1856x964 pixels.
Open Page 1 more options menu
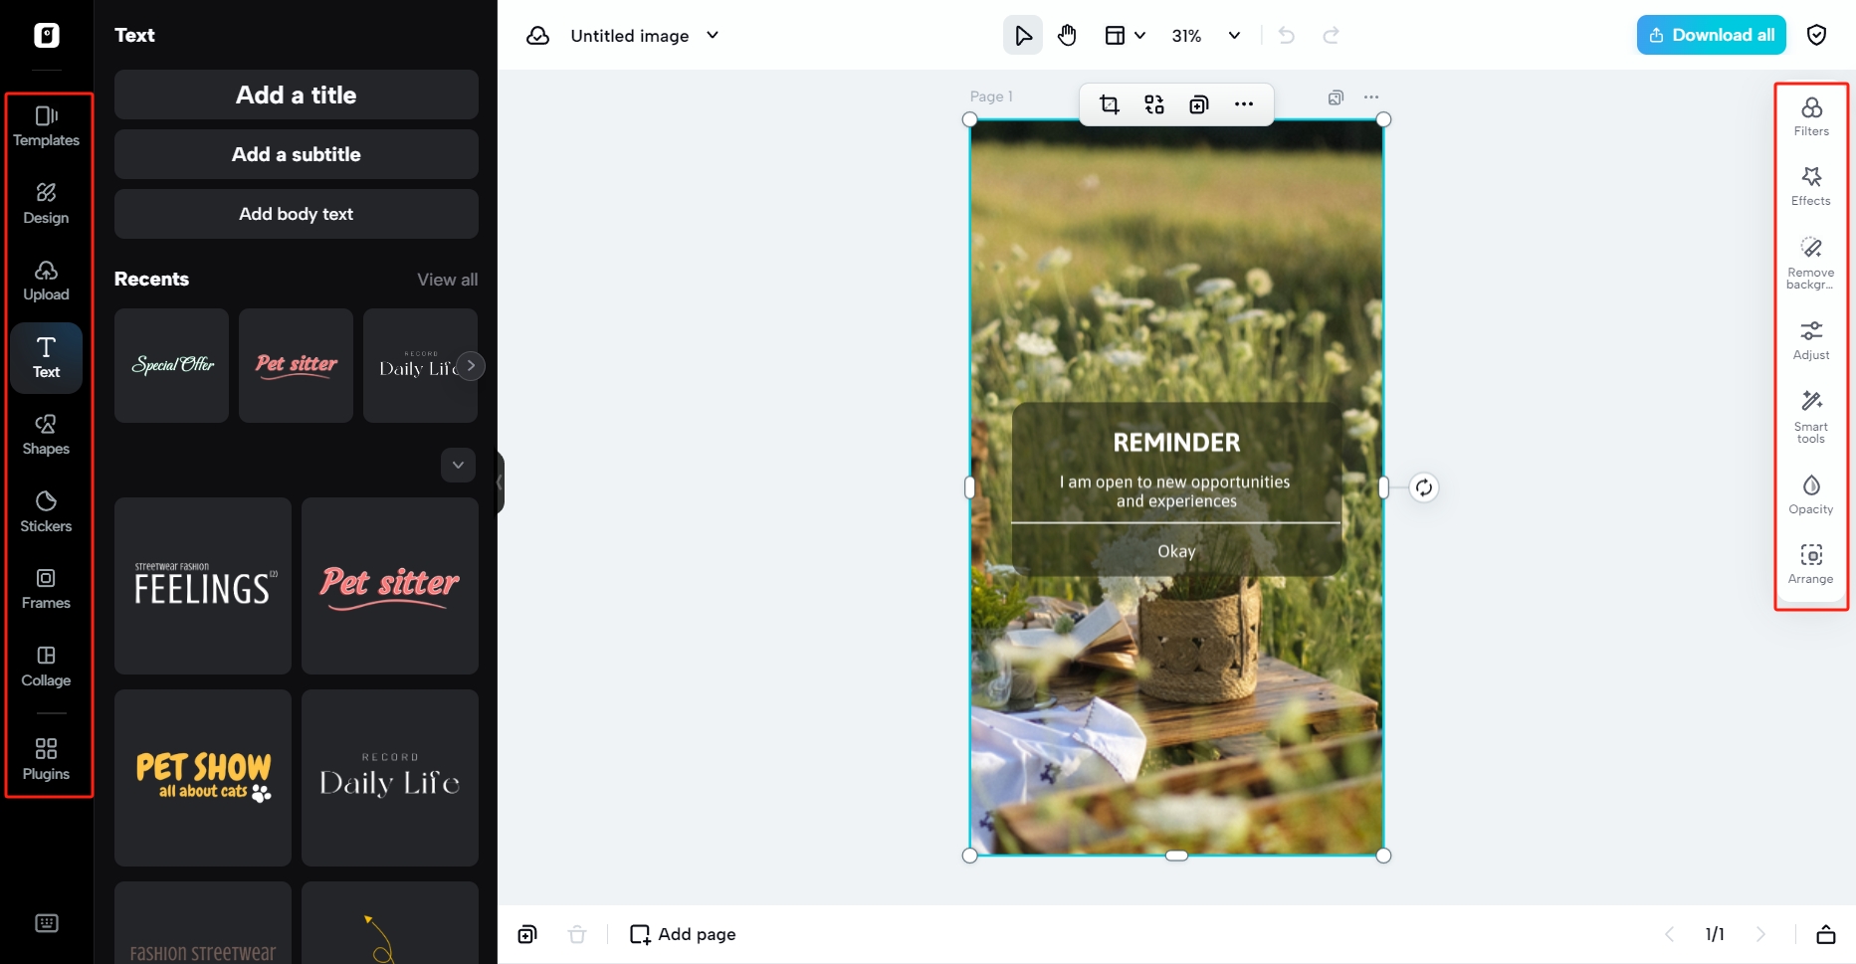[x=1371, y=97]
